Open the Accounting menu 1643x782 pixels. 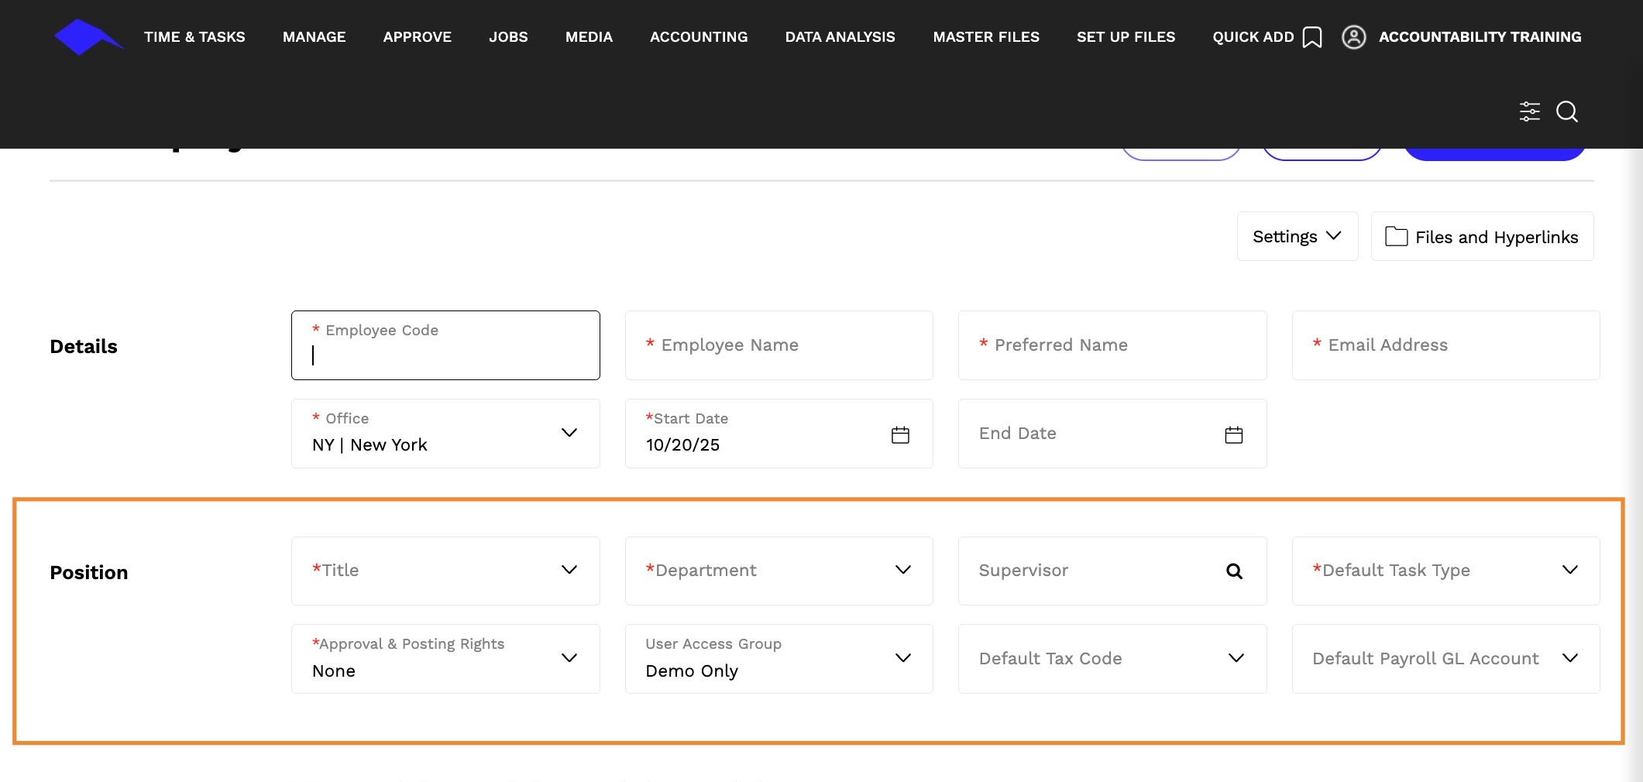(699, 37)
